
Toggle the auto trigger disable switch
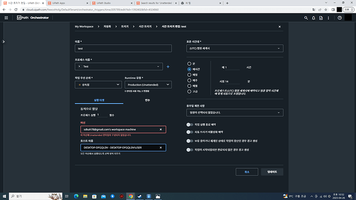point(189,132)
